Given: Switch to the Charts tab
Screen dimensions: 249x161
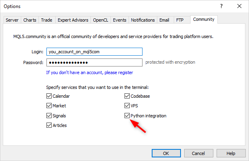Looking at the screenshot, I should (30, 20).
